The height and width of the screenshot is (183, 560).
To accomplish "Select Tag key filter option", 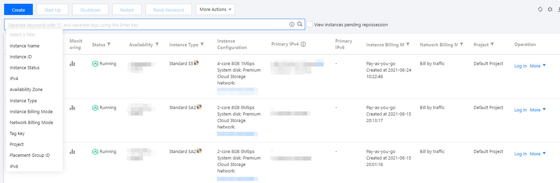I will click(17, 134).
